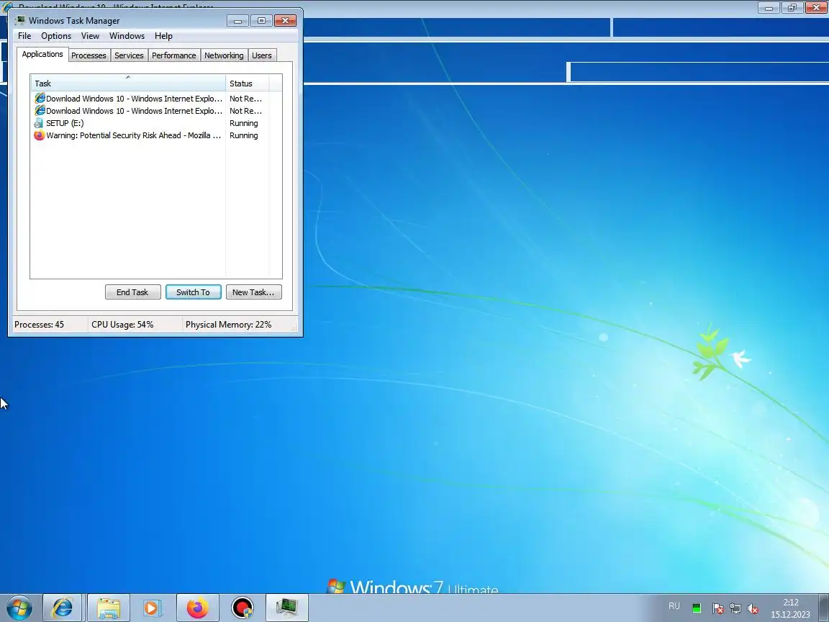Select the Potential Security Risk Ahead Firefox task
The height and width of the screenshot is (622, 829).
[149, 135]
